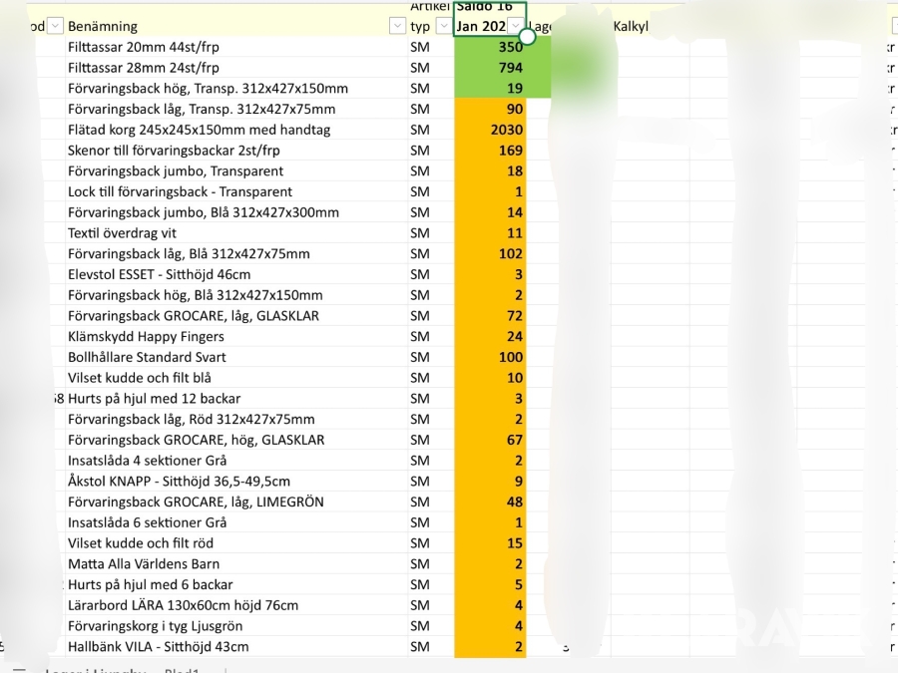Open the Artikel typ filter dropdown
Screen dimensions: 898x673
[444, 27]
